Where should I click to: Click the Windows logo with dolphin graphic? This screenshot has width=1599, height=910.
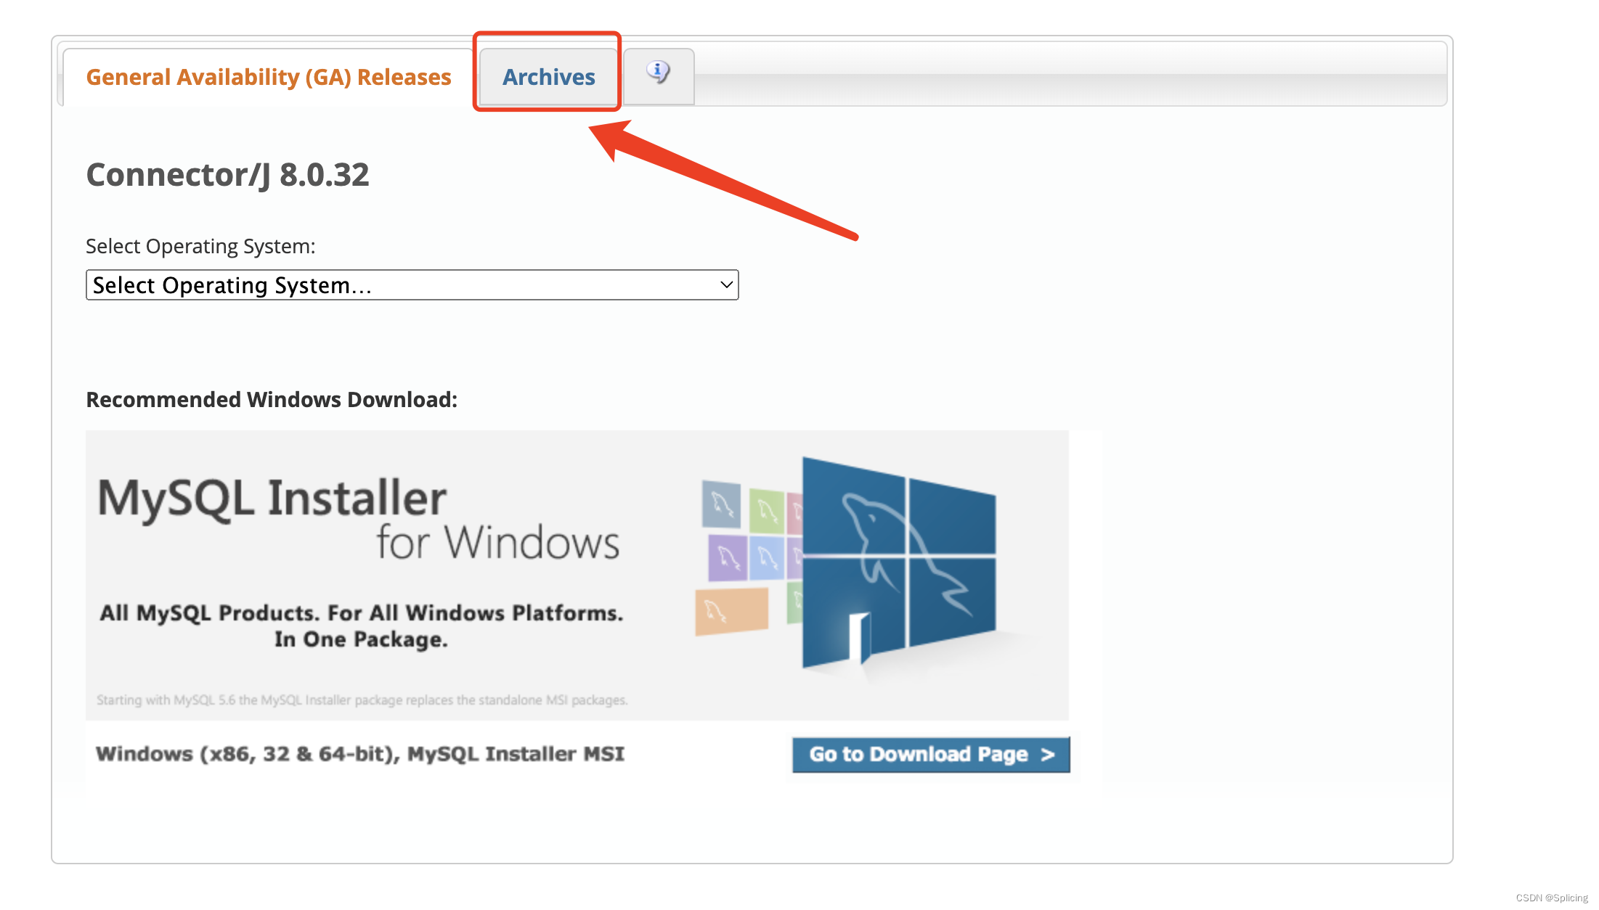898,562
